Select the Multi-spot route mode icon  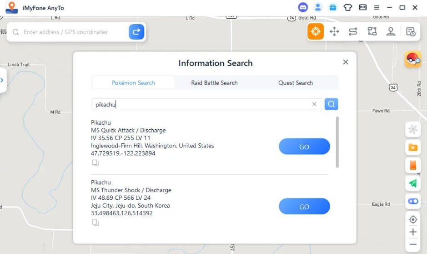(x=372, y=31)
